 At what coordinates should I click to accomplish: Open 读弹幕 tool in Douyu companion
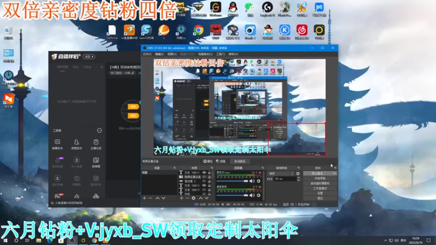point(96,162)
